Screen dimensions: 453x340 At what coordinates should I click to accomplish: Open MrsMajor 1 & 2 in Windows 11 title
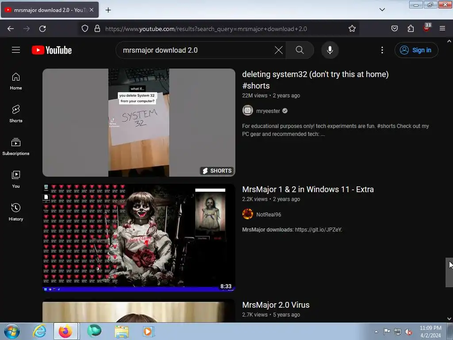(308, 189)
